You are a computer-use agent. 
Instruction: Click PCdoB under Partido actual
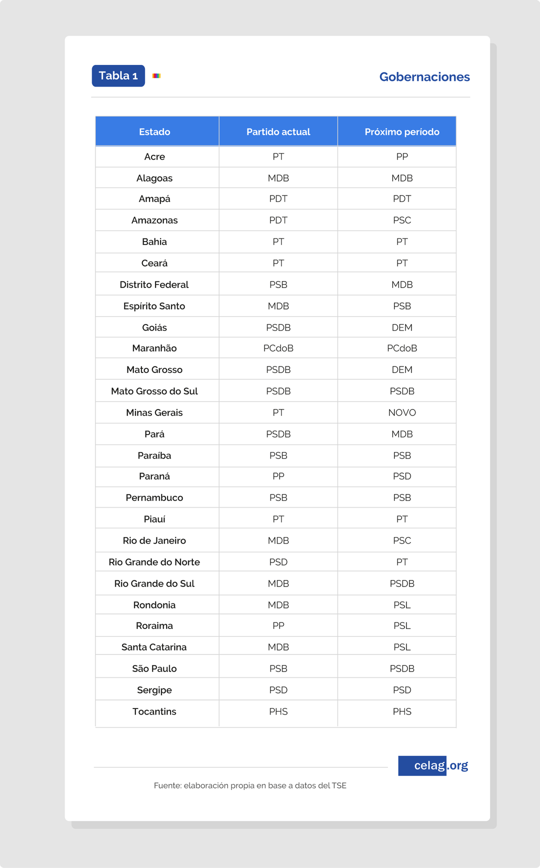coord(278,348)
